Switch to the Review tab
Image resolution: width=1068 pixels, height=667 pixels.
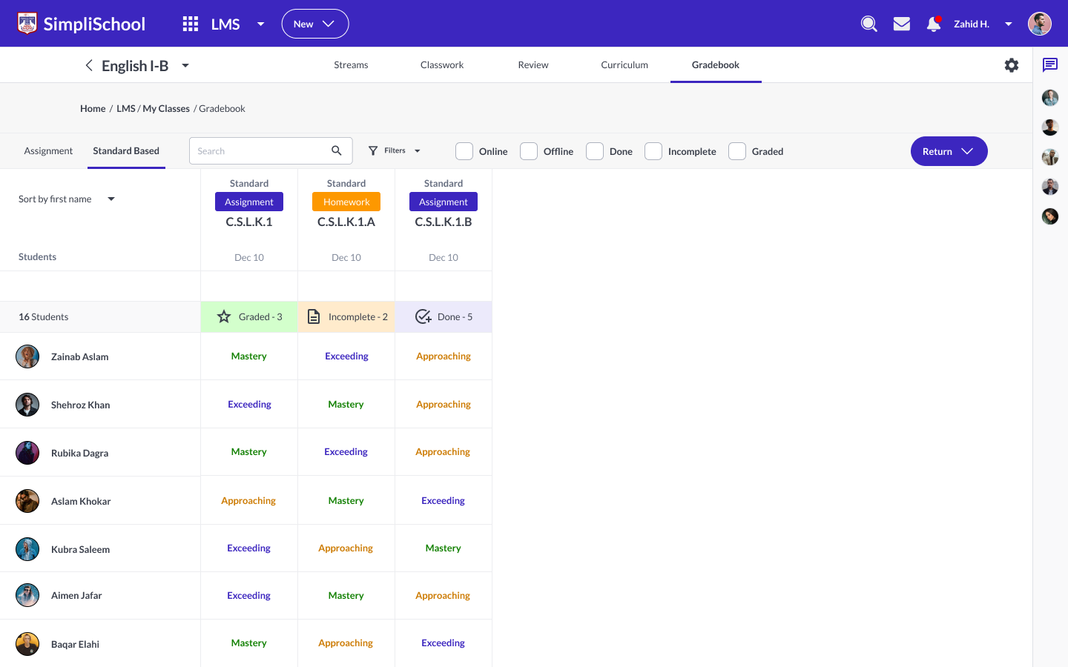[x=533, y=65]
